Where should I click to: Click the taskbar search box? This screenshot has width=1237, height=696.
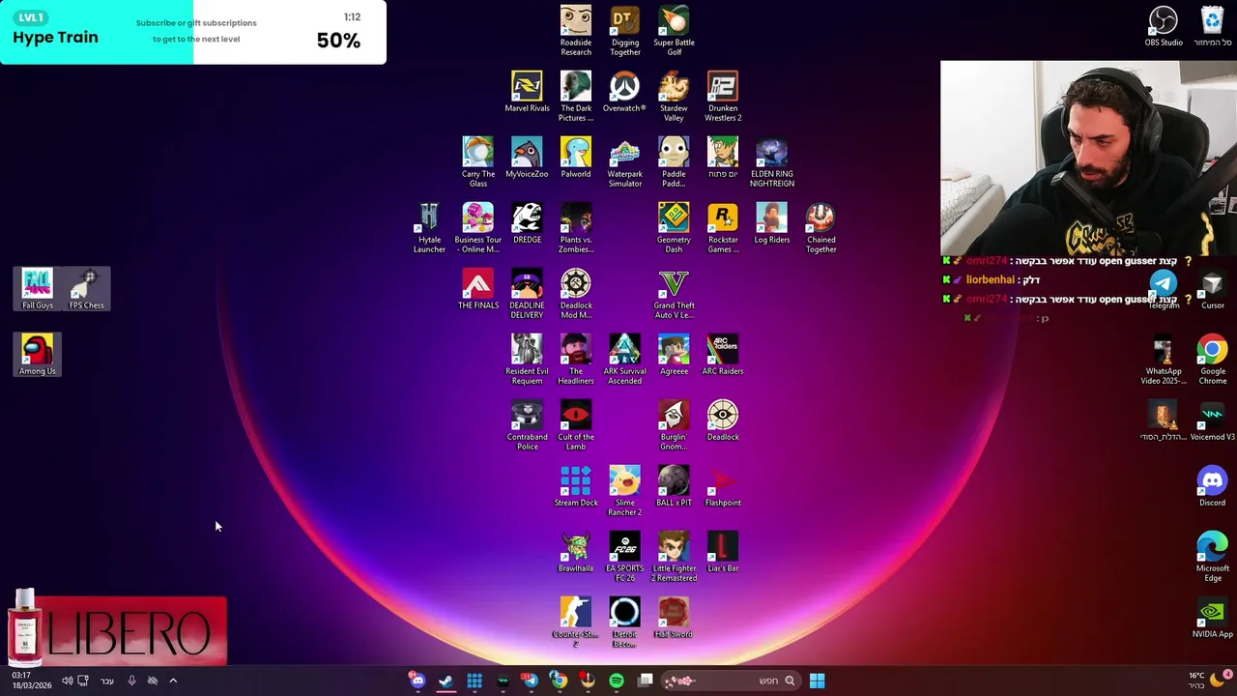tap(732, 681)
